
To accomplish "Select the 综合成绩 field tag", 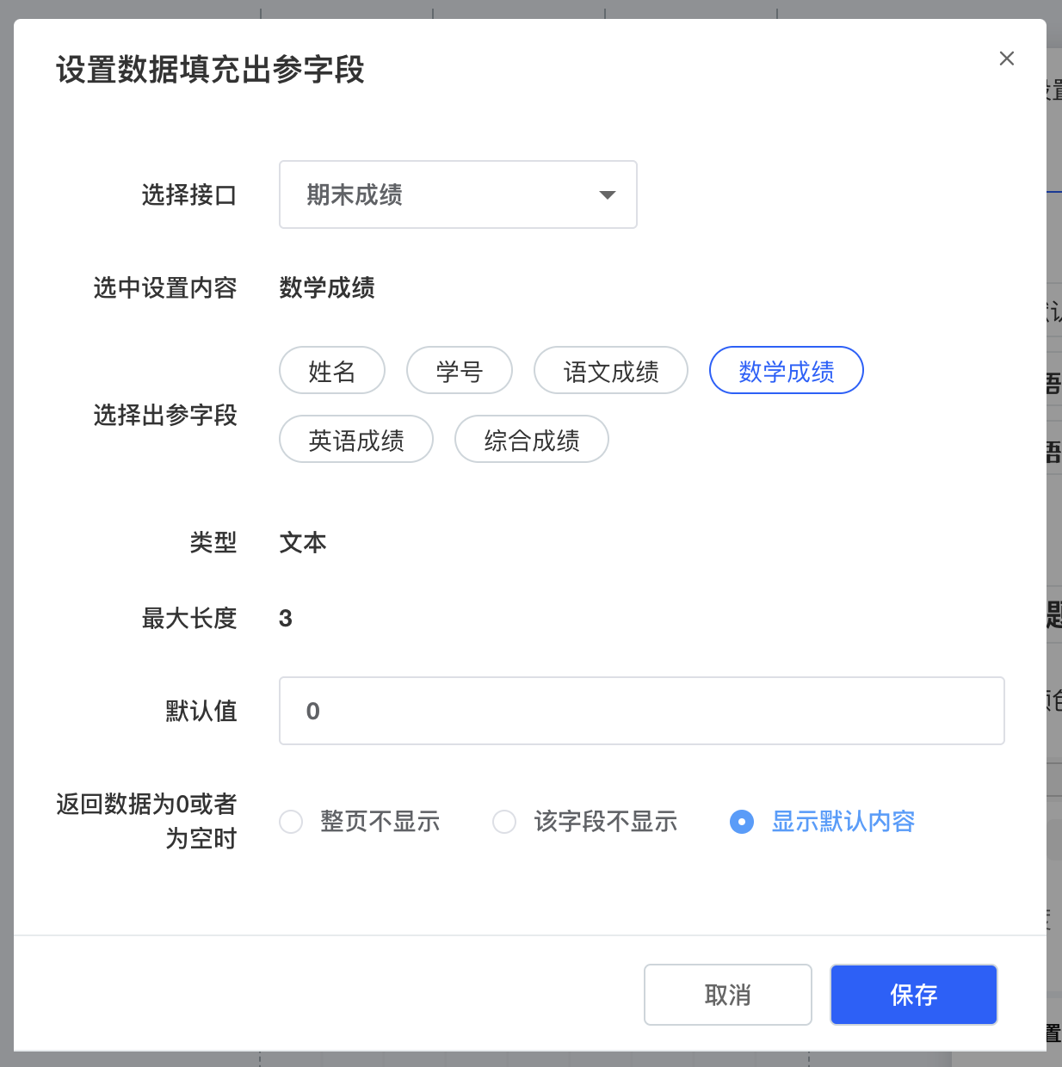I will pyautogui.click(x=531, y=440).
